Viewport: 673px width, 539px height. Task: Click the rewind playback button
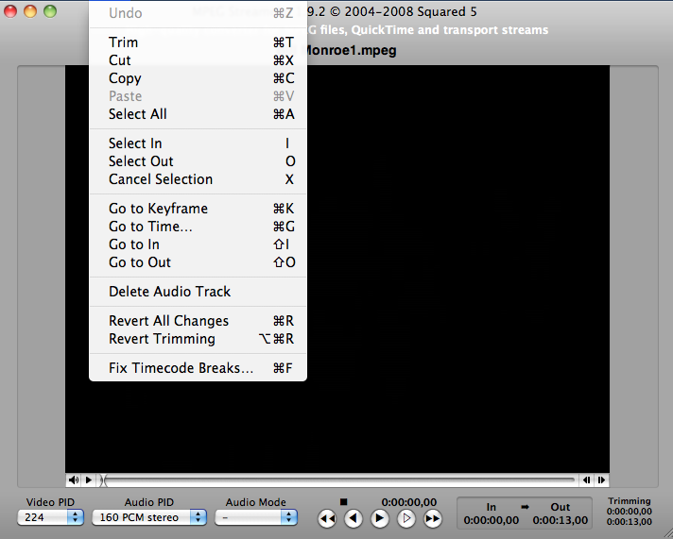pos(327,518)
